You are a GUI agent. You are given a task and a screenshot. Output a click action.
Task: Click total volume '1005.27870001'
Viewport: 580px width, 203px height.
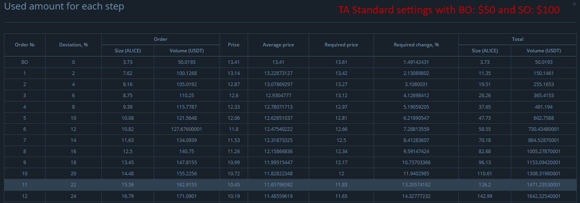544,151
